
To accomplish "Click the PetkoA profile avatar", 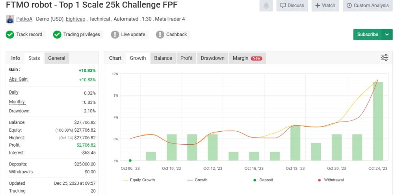I will pos(10,19).
